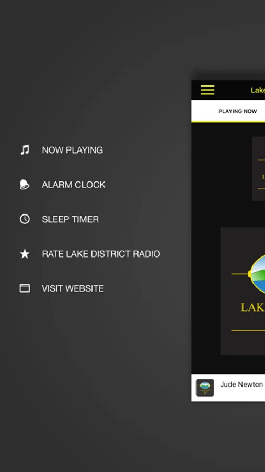Tap the Jude Newton track name

[241, 384]
